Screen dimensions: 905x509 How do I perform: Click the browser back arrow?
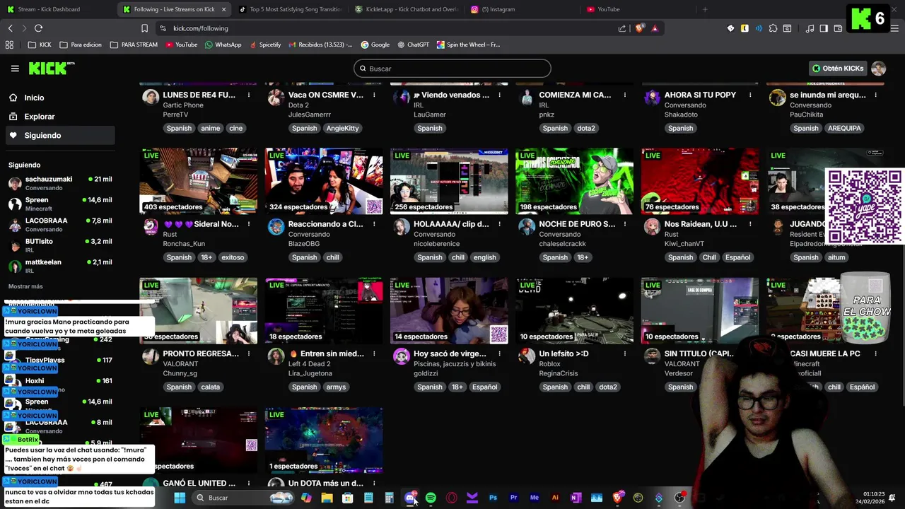coord(11,28)
